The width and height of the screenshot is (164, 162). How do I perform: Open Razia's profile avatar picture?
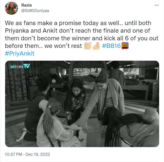11,8
